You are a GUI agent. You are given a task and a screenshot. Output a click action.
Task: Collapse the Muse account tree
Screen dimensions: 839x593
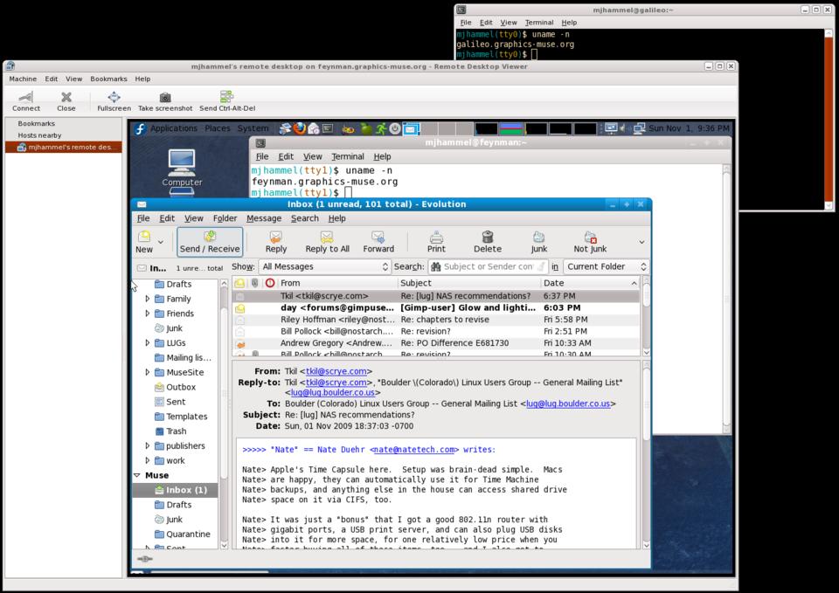point(137,475)
